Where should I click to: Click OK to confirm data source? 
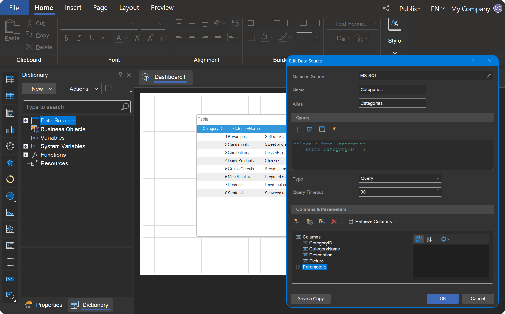(x=442, y=299)
